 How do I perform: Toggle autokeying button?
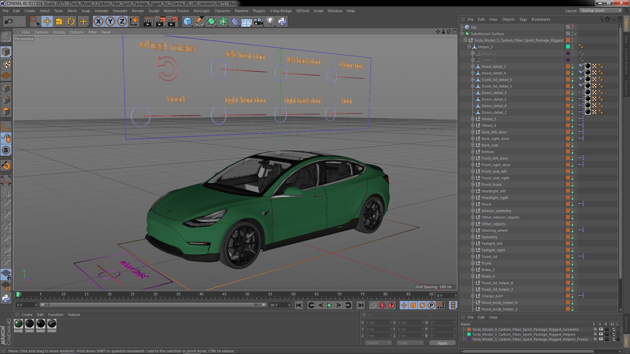pos(382,305)
